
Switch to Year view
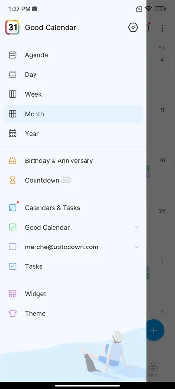point(73,133)
